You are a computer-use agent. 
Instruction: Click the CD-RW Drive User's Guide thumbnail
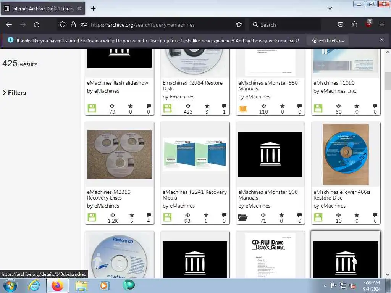tap(270, 256)
